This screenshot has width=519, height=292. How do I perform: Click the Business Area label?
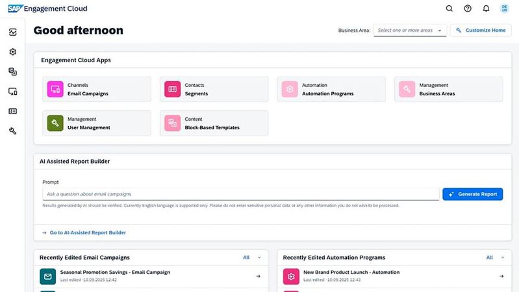(x=354, y=30)
